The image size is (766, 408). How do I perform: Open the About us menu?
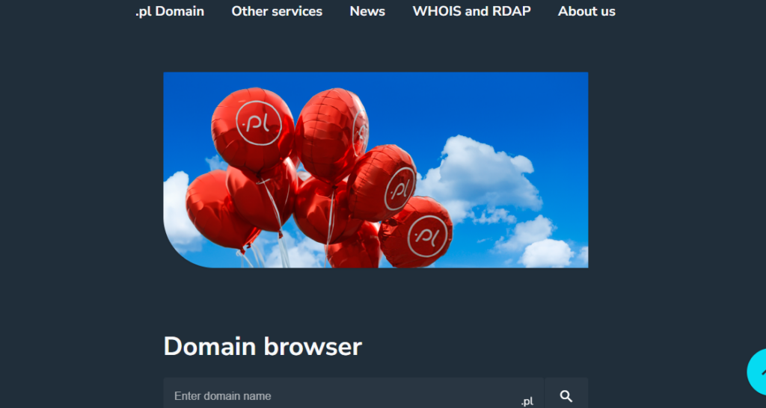(586, 11)
